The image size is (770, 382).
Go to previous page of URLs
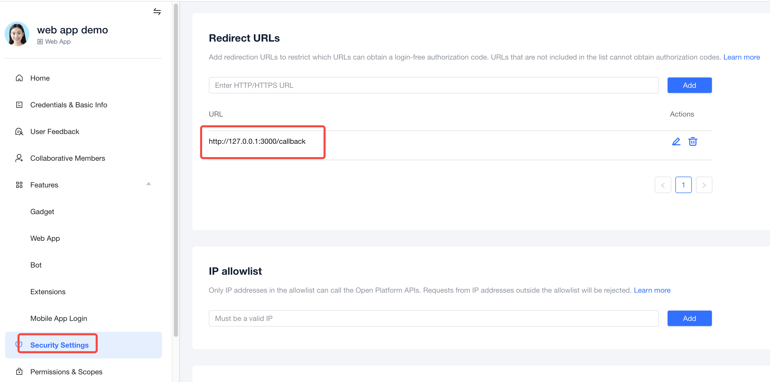(663, 185)
